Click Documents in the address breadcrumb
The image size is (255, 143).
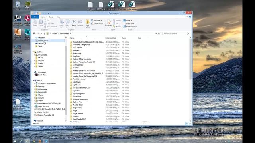65,33
